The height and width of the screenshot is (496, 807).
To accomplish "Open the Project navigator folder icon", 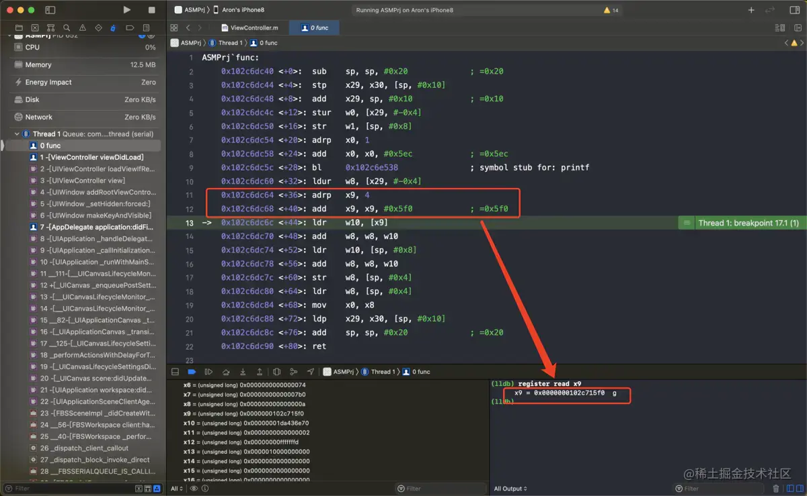I will click(18, 28).
